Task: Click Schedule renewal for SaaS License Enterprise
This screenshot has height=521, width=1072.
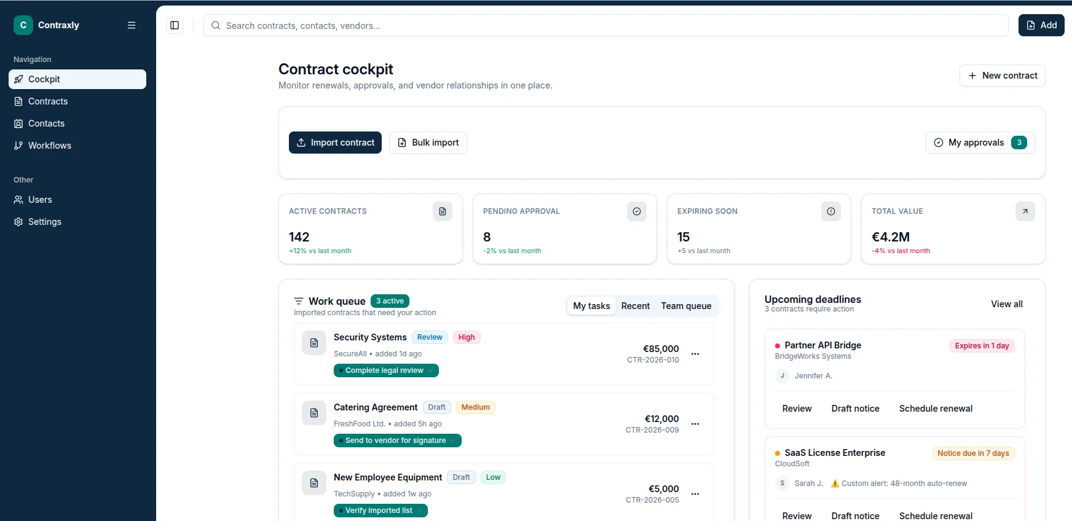Action: point(936,516)
